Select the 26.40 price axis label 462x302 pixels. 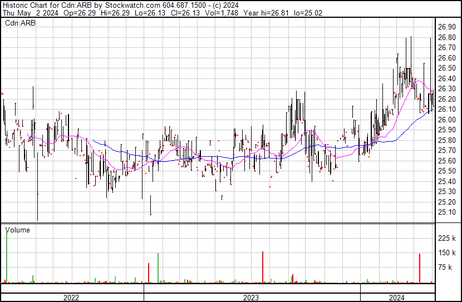click(x=446, y=78)
